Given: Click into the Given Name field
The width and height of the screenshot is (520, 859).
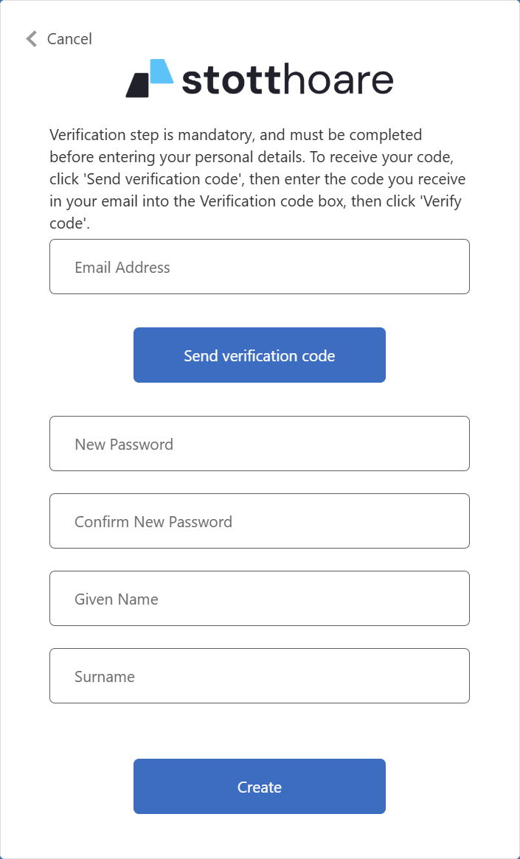Looking at the screenshot, I should pos(260,599).
